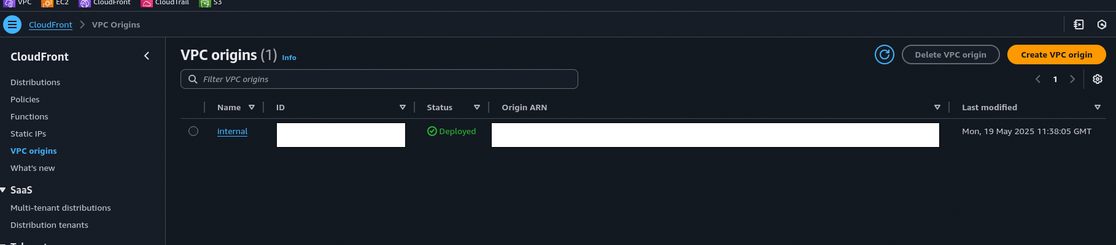Click the Last modified date value
The image size is (1116, 245).
click(1026, 131)
